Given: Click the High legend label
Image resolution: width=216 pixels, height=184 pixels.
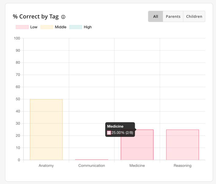Looking at the screenshot, I should tap(88, 27).
